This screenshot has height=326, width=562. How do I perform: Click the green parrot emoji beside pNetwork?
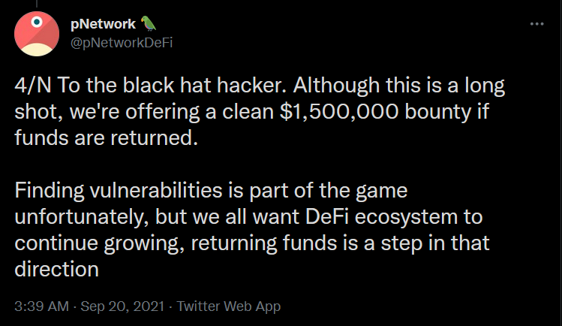[x=148, y=24]
